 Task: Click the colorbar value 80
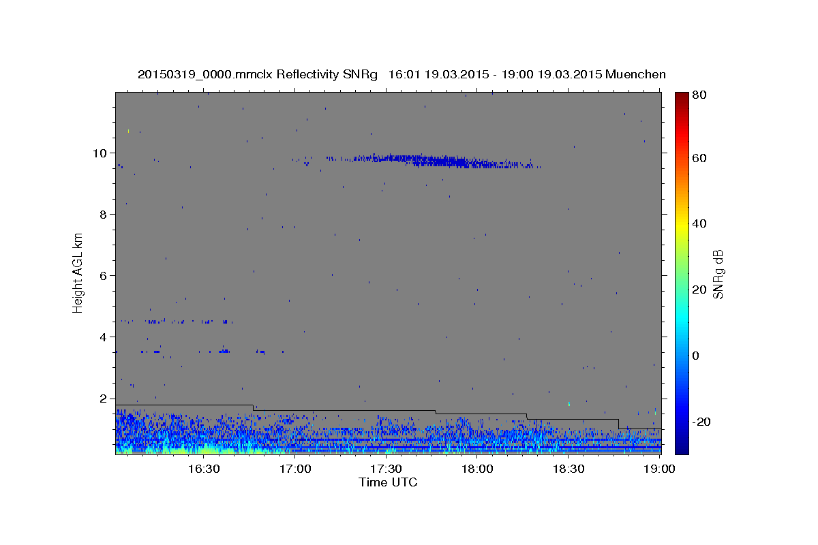click(x=699, y=96)
